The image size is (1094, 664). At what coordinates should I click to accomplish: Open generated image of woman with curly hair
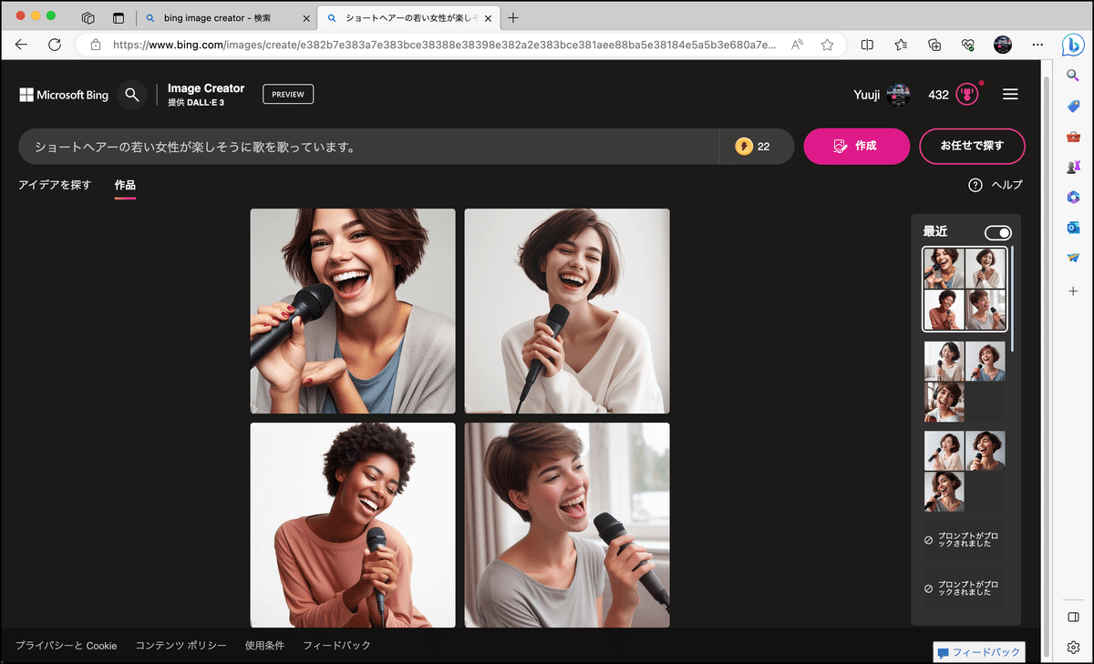353,525
